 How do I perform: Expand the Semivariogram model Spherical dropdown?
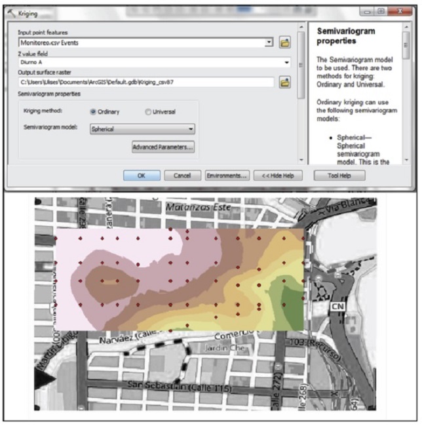click(x=191, y=130)
